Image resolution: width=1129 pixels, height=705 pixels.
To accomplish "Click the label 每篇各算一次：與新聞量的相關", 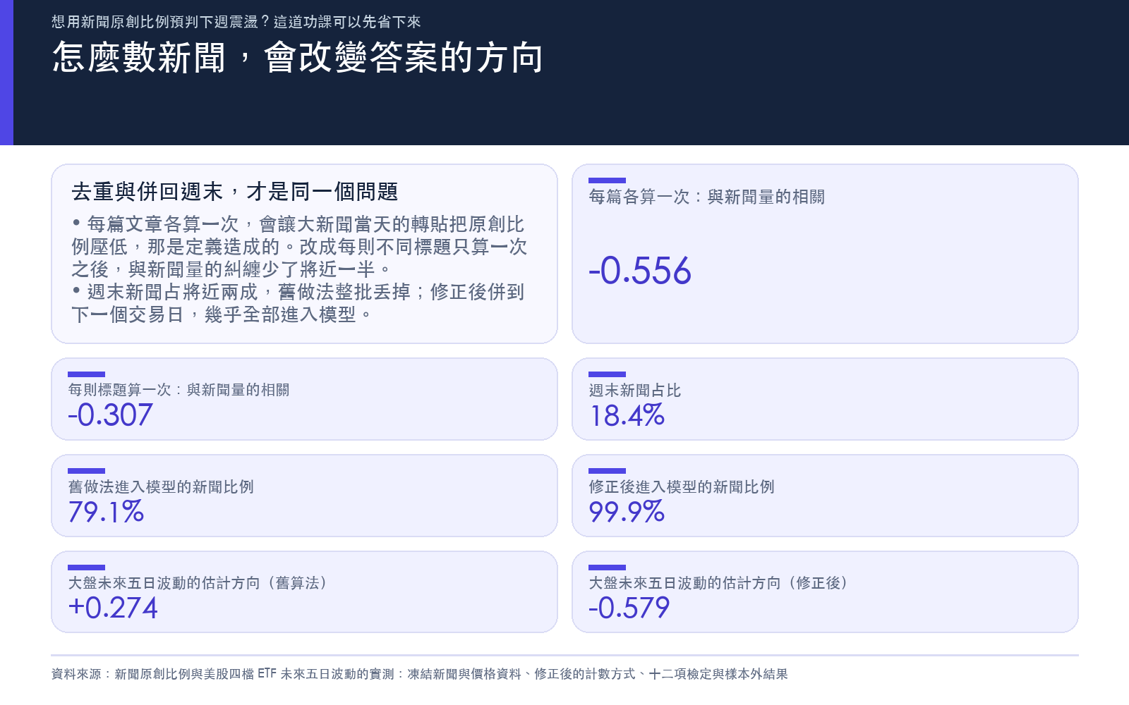I will 706,197.
